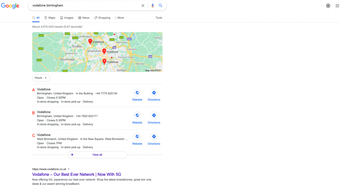Click the View all arrow icon
340x186 pixels.
tap(72, 155)
